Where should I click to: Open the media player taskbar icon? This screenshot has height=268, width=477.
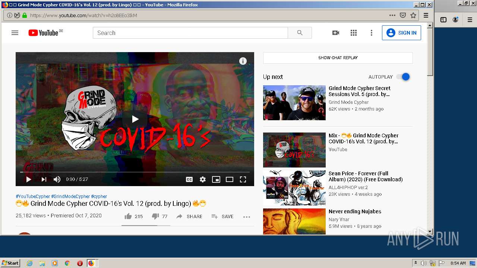pyautogui.click(x=55, y=263)
